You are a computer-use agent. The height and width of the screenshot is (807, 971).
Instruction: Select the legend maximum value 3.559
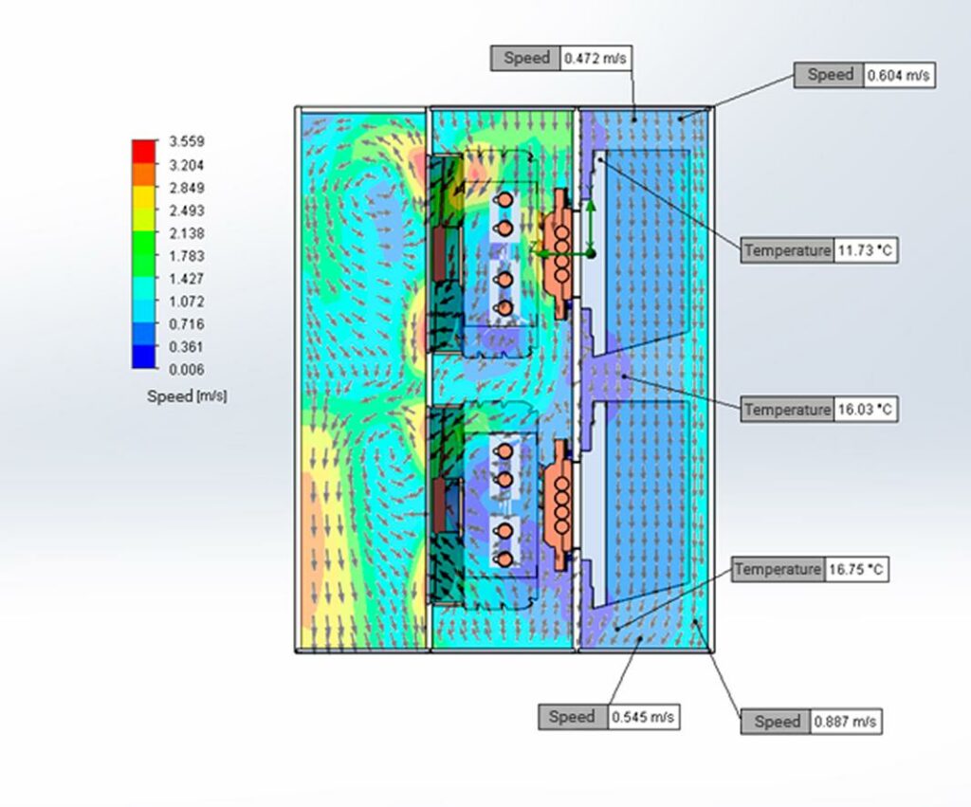(187, 142)
